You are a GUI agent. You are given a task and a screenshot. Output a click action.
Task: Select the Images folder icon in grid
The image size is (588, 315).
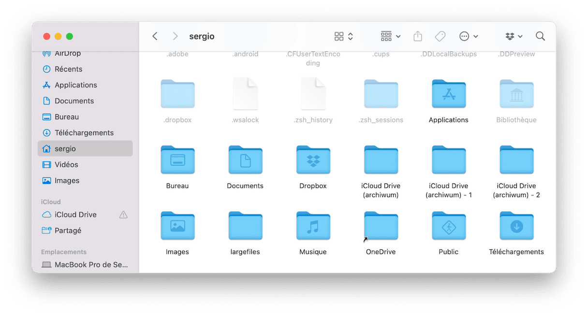pyautogui.click(x=177, y=226)
